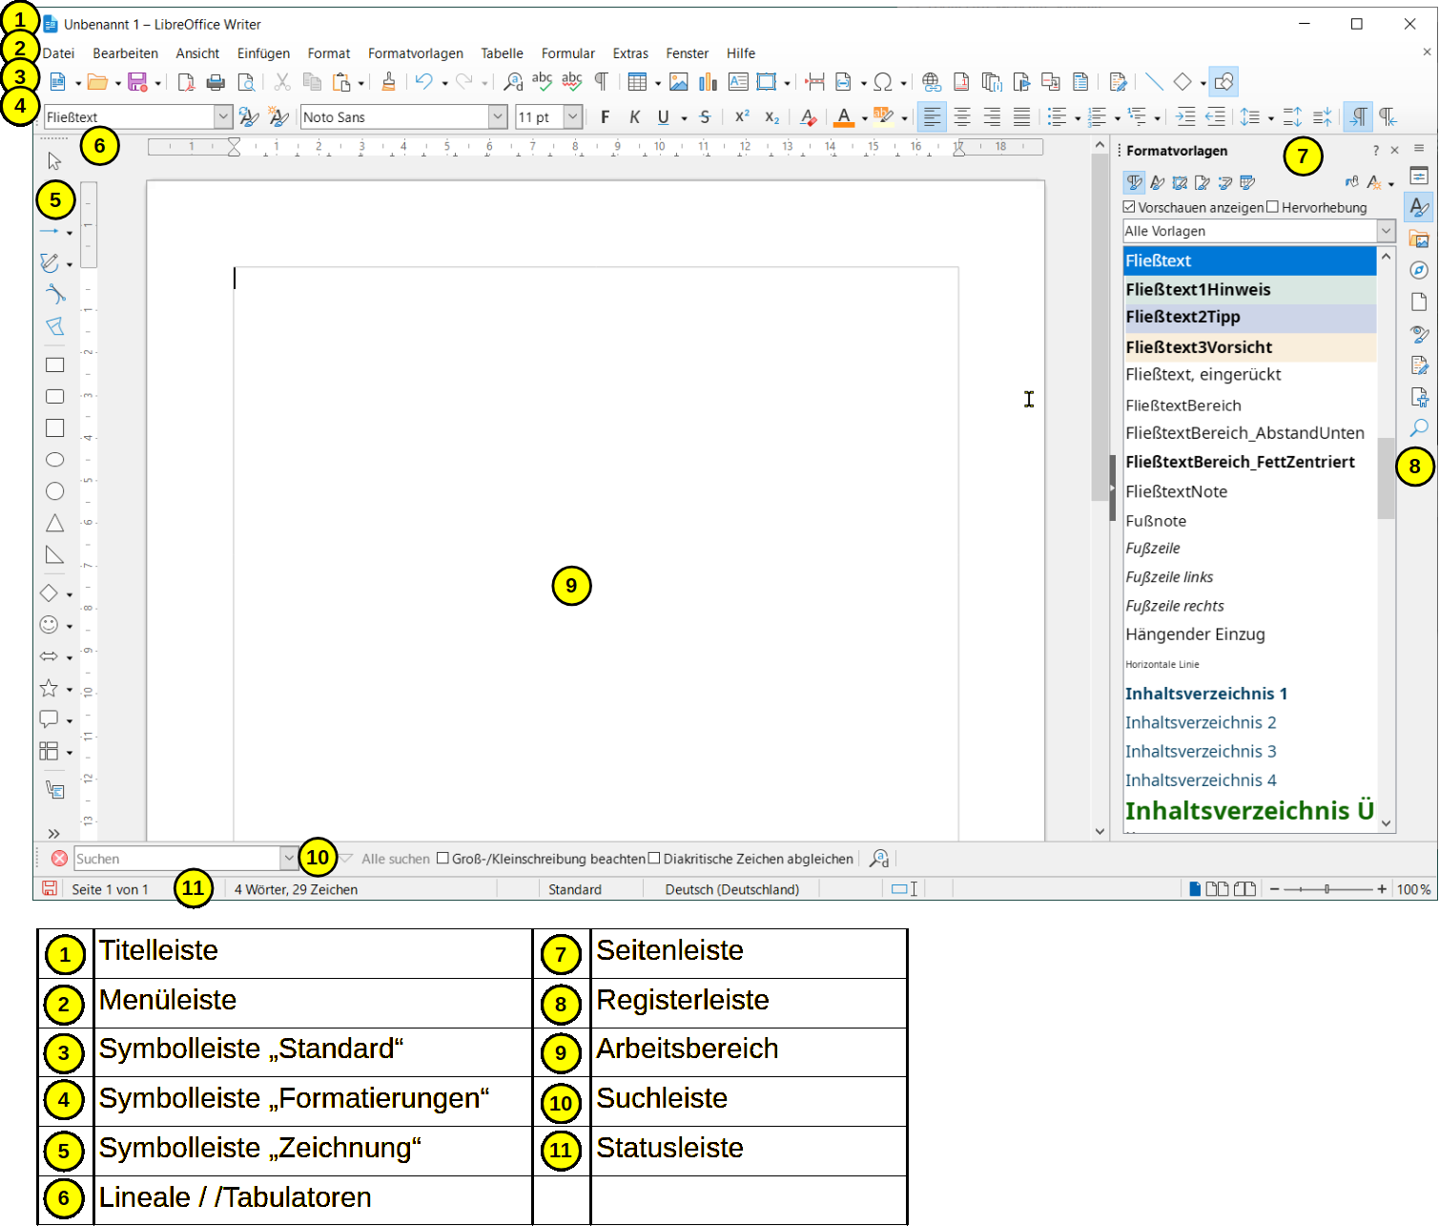The image size is (1439, 1226).
Task: Open the Formatvorlagen menu
Action: click(x=415, y=53)
